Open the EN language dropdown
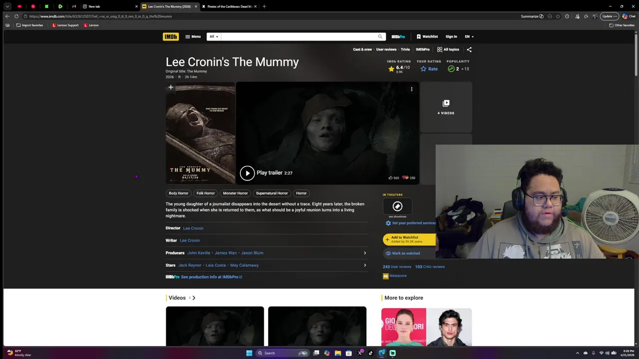 [469, 36]
